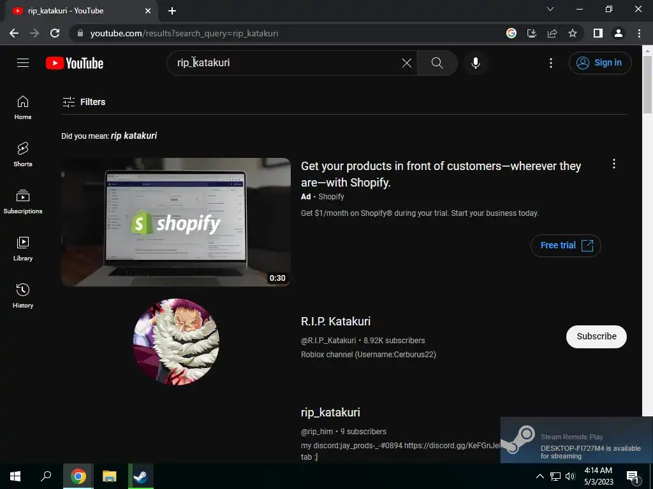Open the YouTube hamburger guide menu
The image size is (653, 489).
[23, 63]
